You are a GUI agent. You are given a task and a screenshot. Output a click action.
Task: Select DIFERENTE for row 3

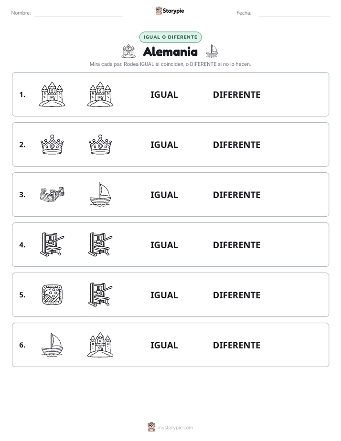click(x=236, y=195)
